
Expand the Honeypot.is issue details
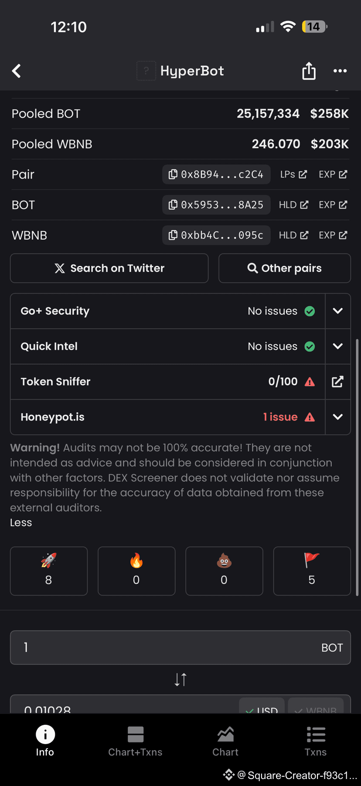[x=337, y=417]
